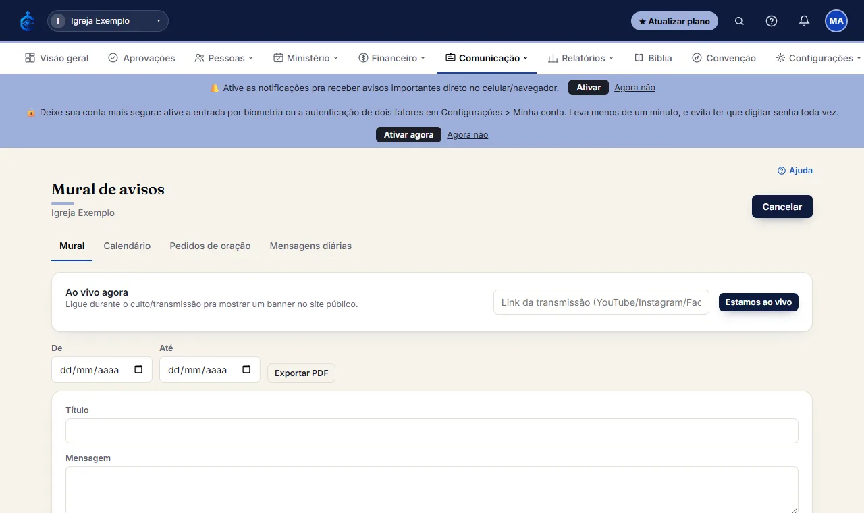
Task: Open the Ajuda help link
Action: click(795, 171)
